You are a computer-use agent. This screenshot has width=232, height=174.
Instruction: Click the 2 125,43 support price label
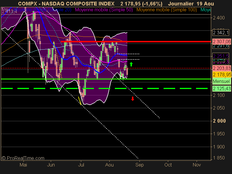pos(222,88)
